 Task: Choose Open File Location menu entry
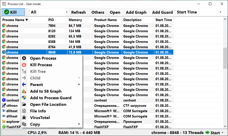click(x=52, y=104)
